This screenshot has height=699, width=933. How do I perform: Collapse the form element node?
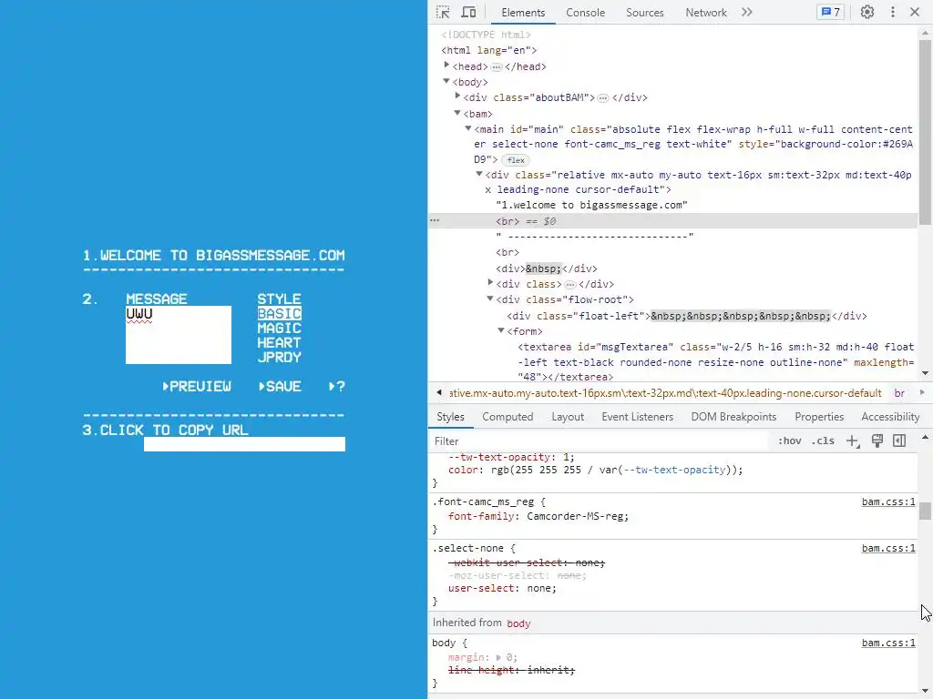tap(501, 330)
